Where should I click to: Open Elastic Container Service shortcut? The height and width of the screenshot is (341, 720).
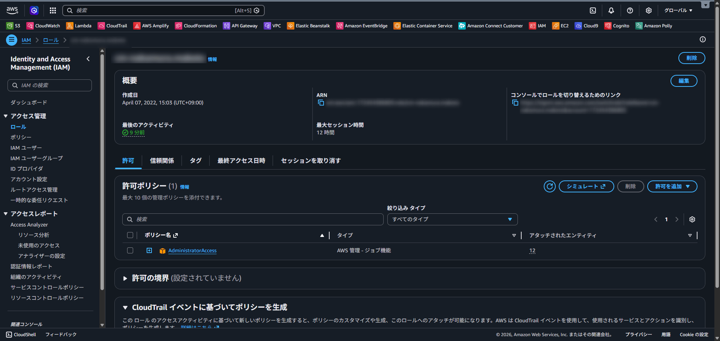point(423,26)
